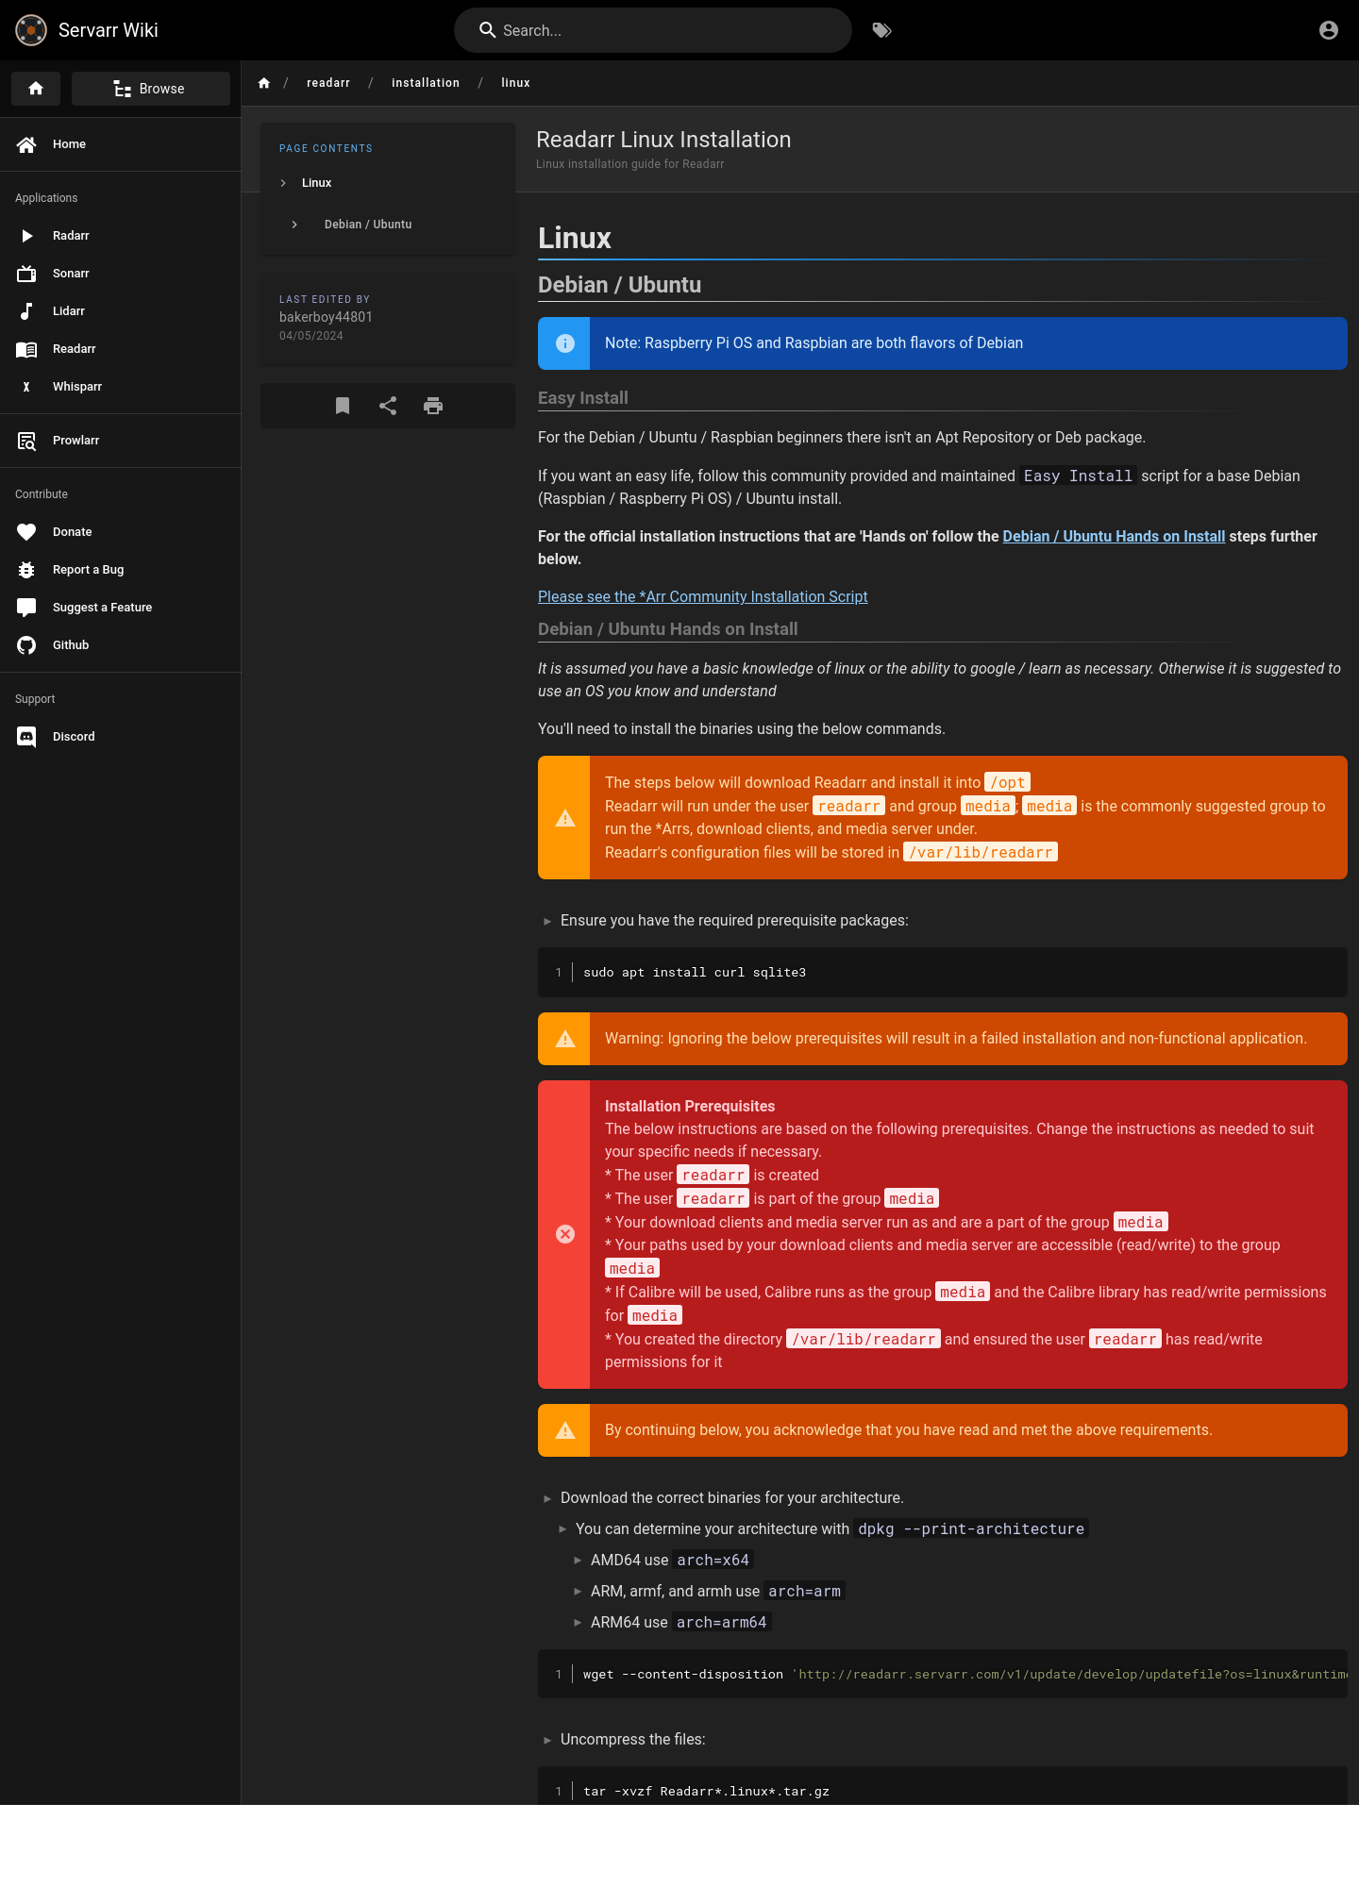Go to the readarr breadcrumb

coord(328,83)
